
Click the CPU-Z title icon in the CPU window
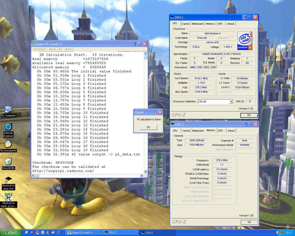pyautogui.click(x=172, y=18)
